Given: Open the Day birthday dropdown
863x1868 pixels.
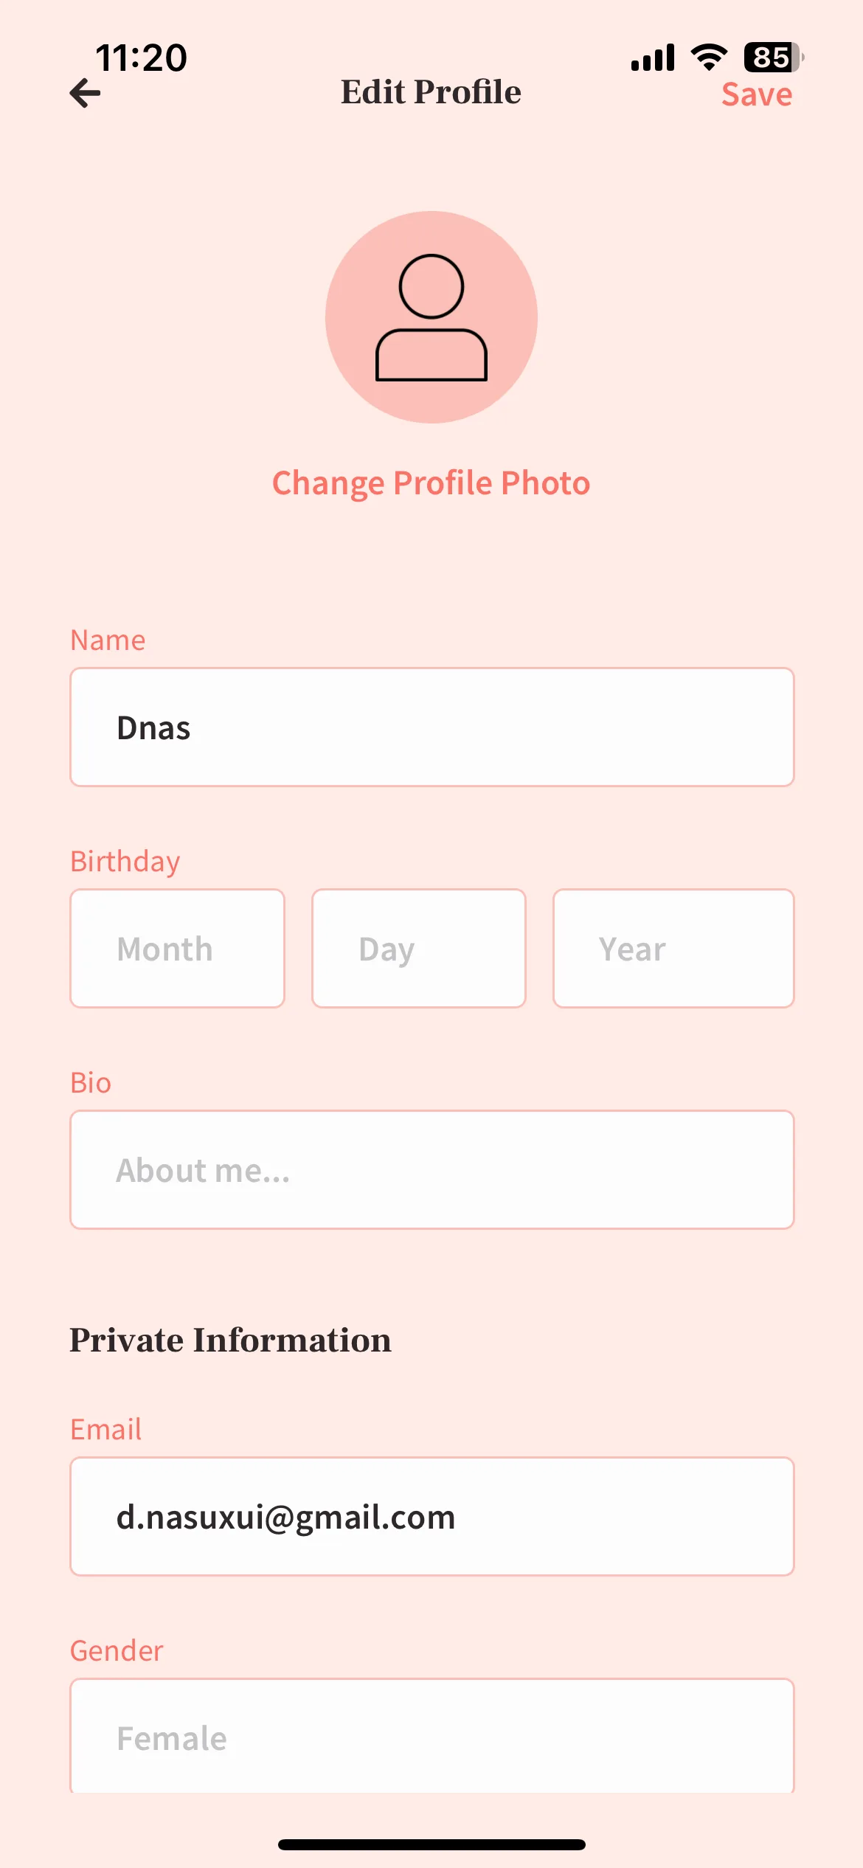Looking at the screenshot, I should pos(419,949).
